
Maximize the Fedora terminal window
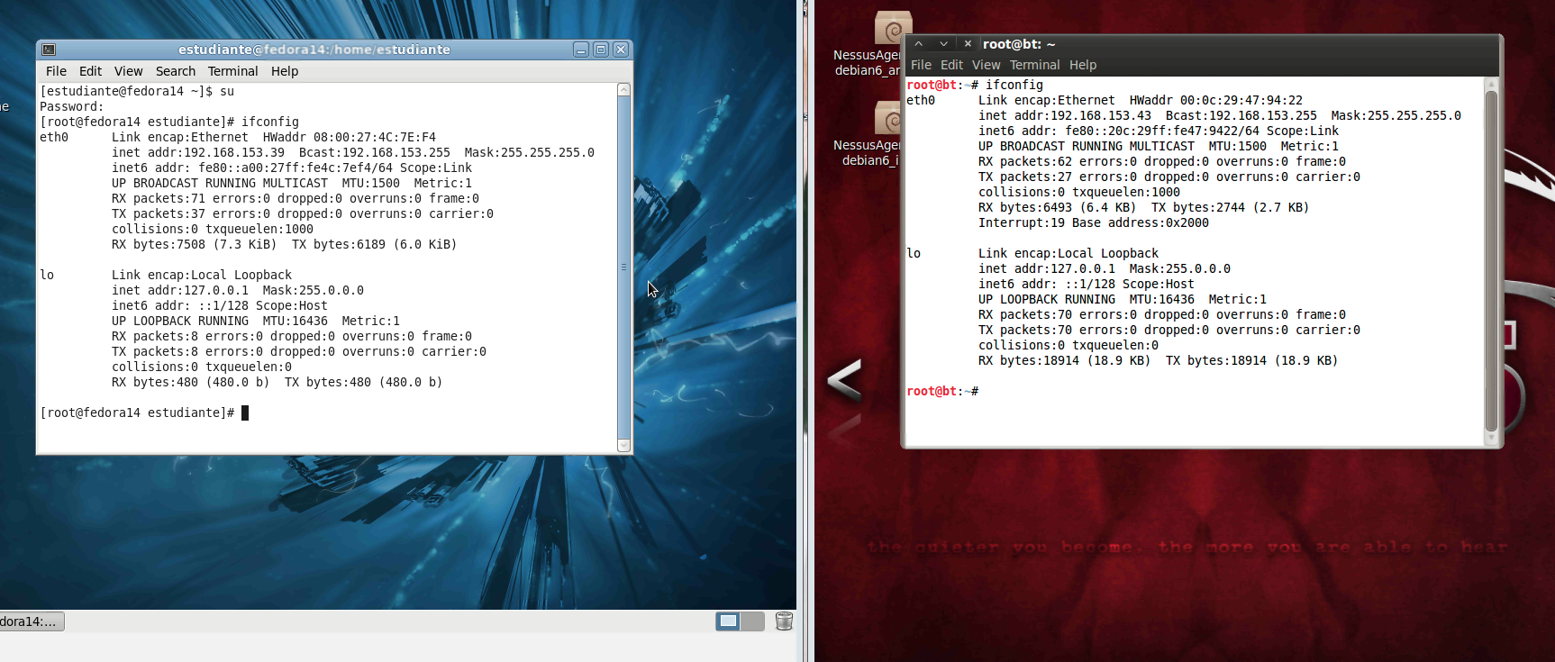pos(601,50)
